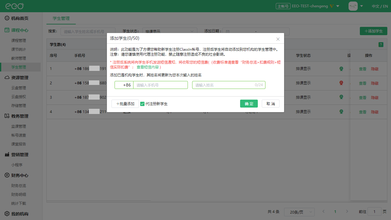Click 隐藏 for row 1

tap(375, 69)
